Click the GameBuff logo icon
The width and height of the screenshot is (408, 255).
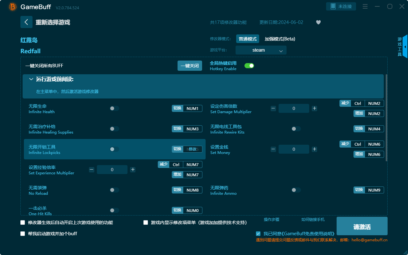[13, 7]
